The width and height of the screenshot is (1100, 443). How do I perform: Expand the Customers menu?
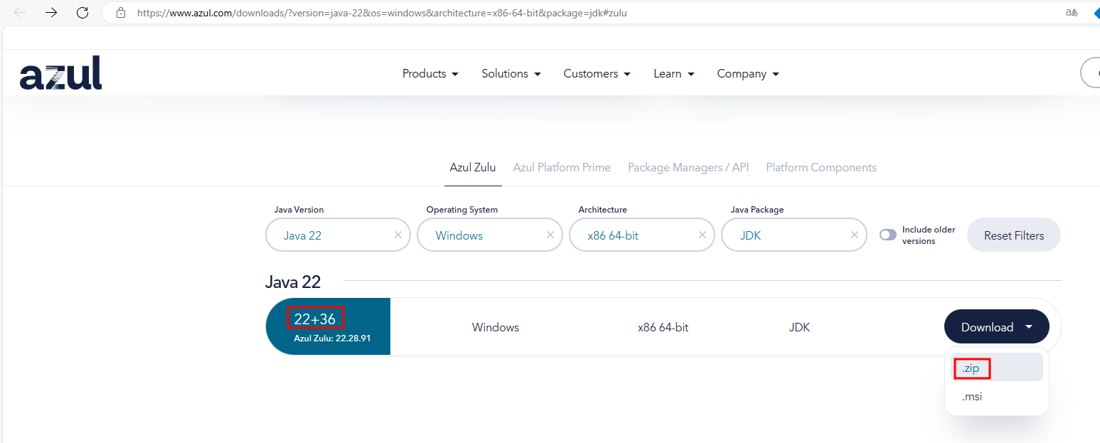597,74
